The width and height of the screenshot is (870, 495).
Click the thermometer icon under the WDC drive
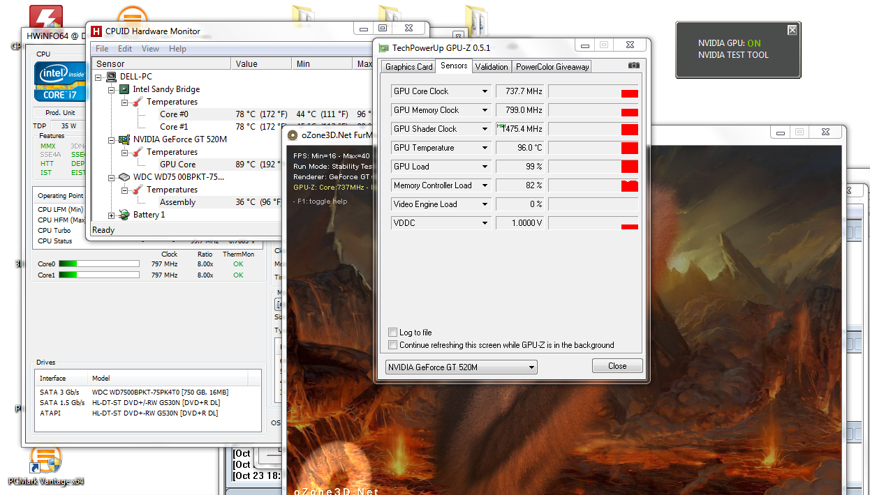[138, 190]
